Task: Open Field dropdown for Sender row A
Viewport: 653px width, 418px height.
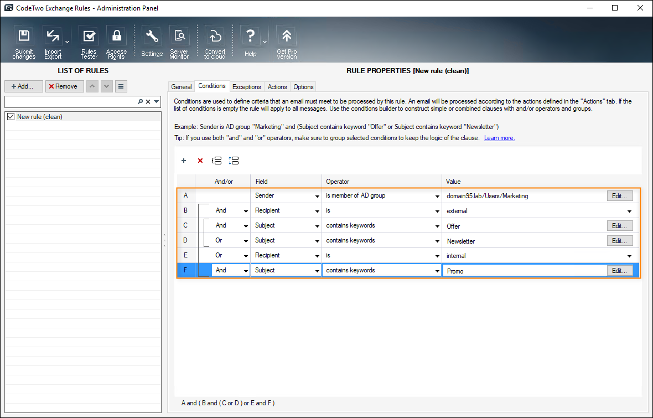Action: [x=317, y=197]
